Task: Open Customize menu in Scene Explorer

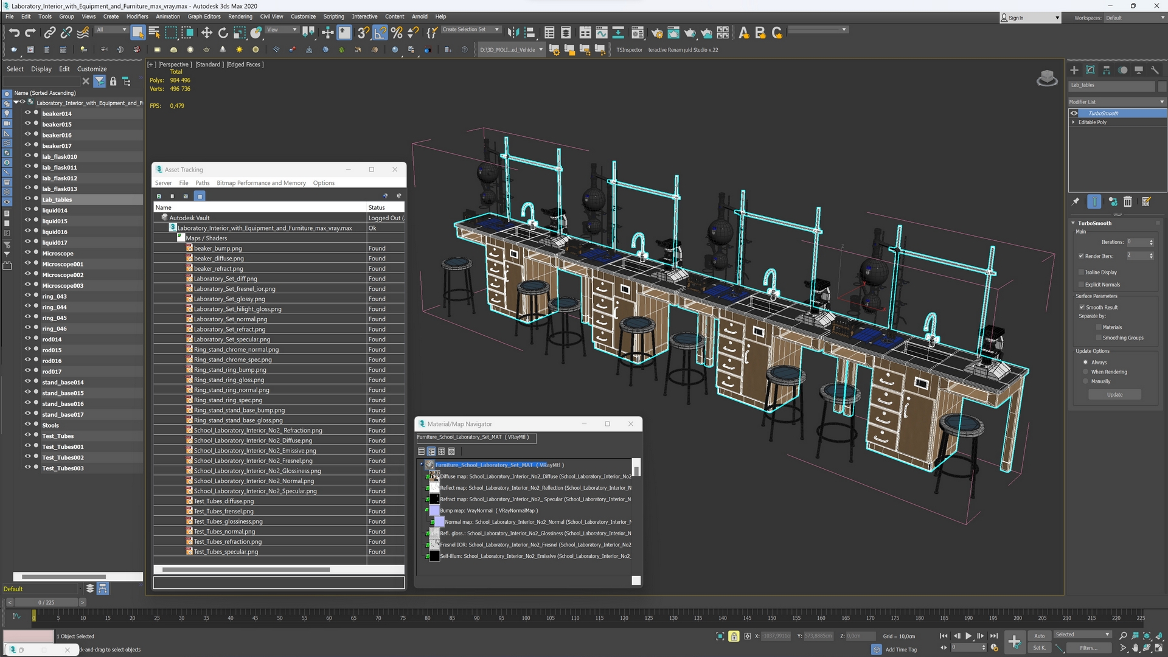Action: (x=92, y=69)
